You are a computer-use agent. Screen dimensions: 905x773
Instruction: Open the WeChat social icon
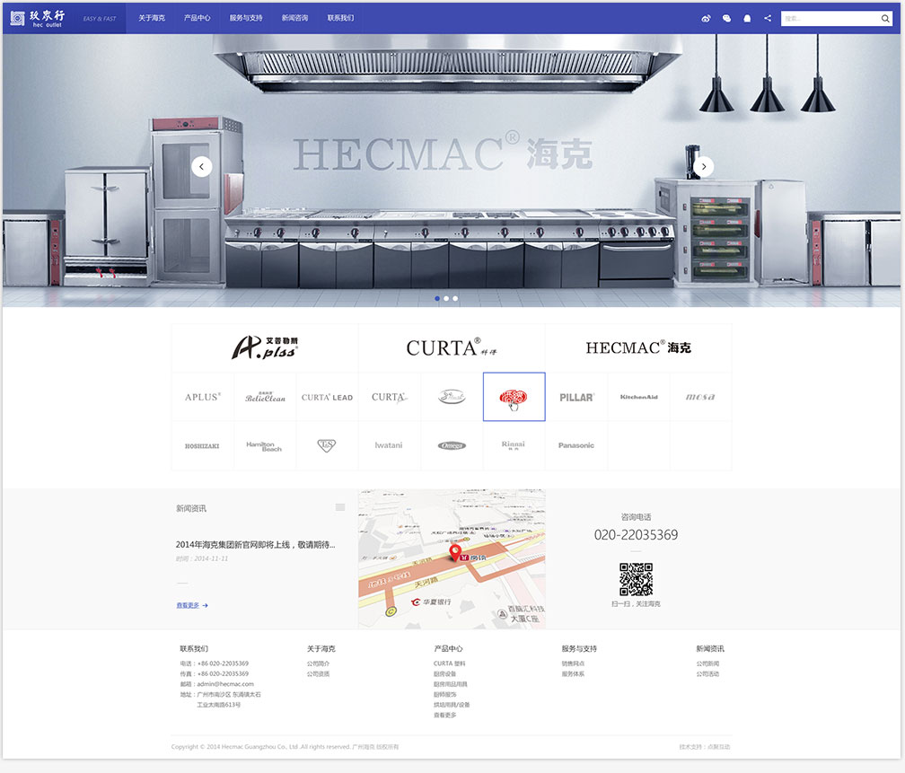(x=726, y=19)
